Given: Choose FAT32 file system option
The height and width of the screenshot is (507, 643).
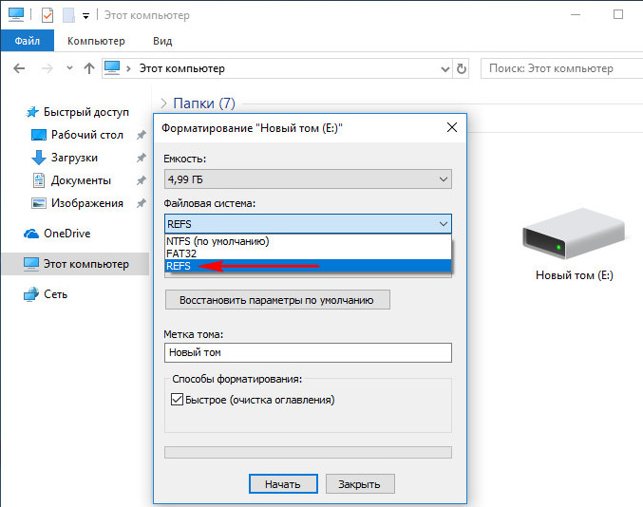Looking at the screenshot, I should (184, 254).
